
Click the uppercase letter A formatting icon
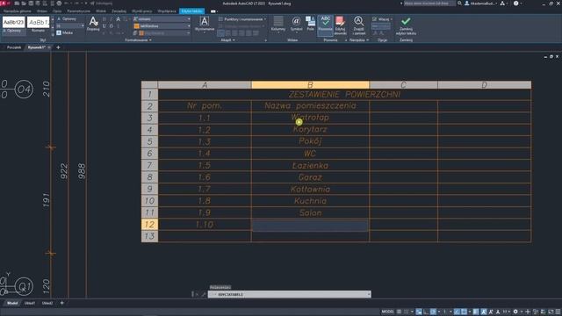(118, 19)
